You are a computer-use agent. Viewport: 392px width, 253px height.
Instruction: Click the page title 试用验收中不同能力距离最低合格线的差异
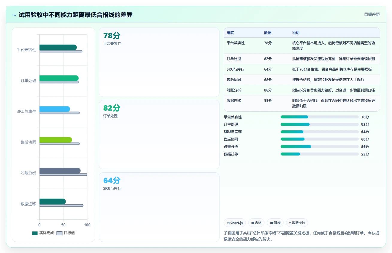[x=75, y=15]
